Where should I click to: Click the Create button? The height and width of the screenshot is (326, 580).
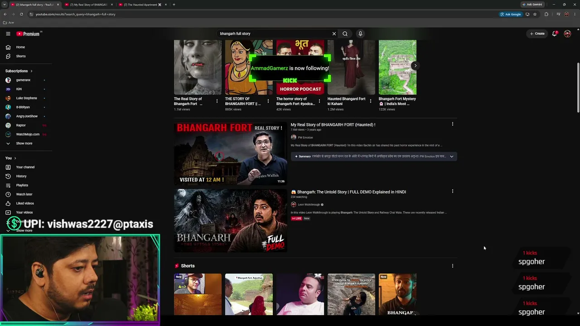click(x=537, y=34)
